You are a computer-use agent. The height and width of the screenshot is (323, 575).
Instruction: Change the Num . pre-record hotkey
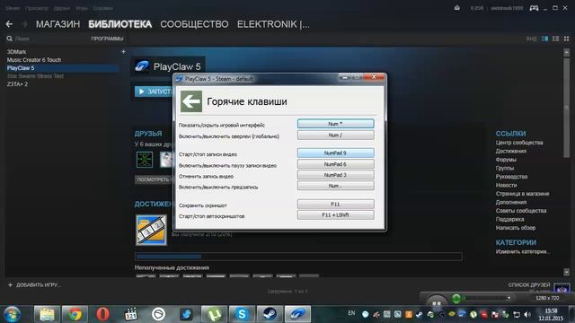pyautogui.click(x=335, y=186)
